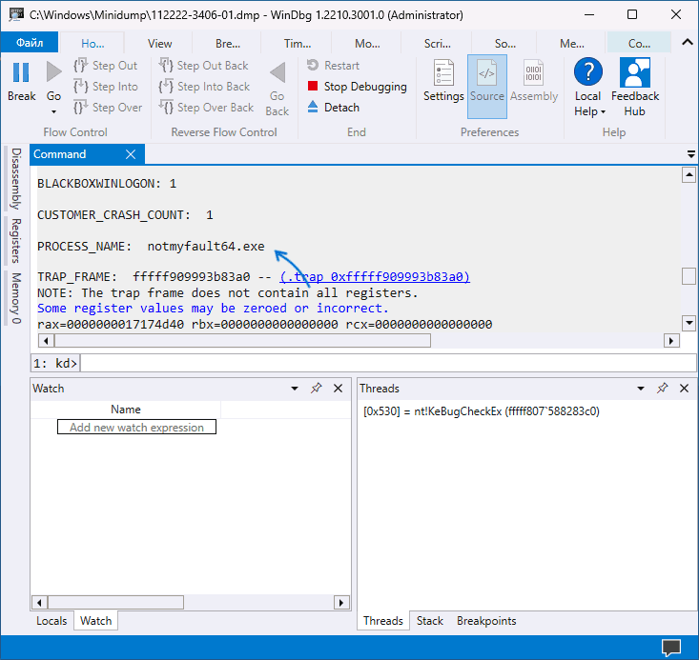Switch to the Threads bottom tab

click(383, 621)
